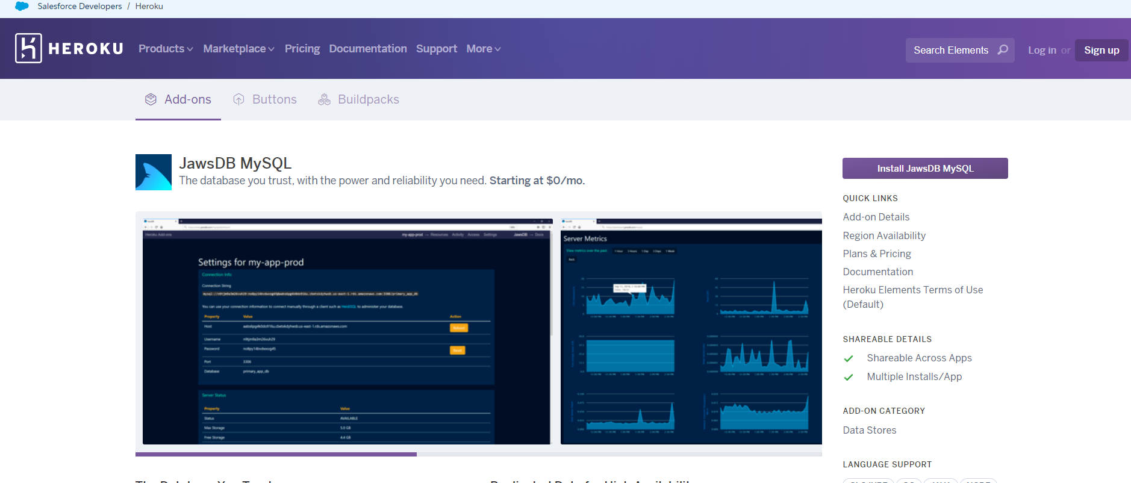Click Salesforce Developers breadcrumb link
This screenshot has height=483, width=1131.
[x=79, y=6]
